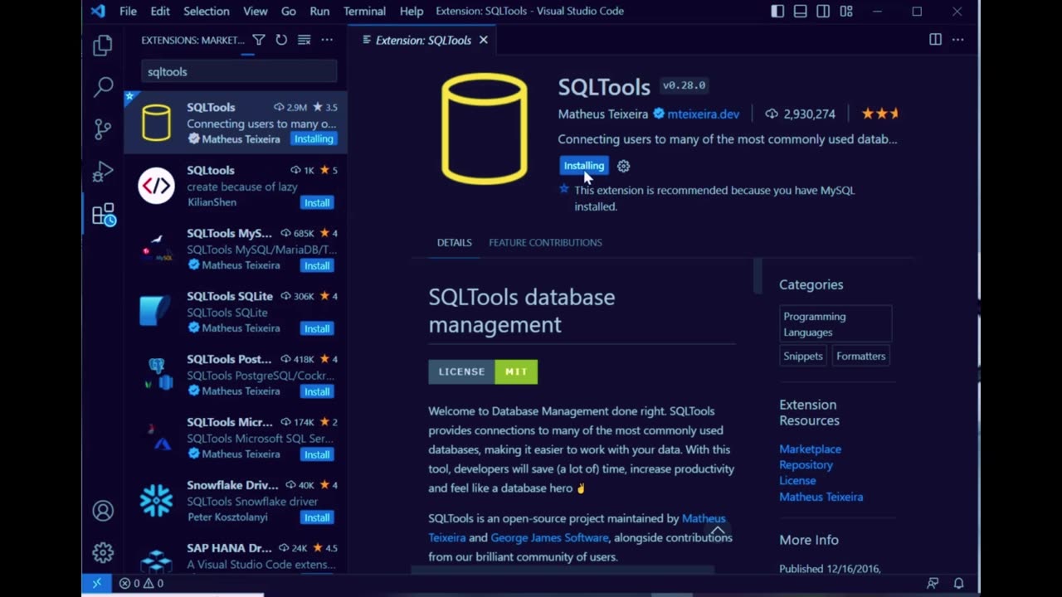Refresh the extensions list
The width and height of the screenshot is (1062, 597).
[x=281, y=40]
